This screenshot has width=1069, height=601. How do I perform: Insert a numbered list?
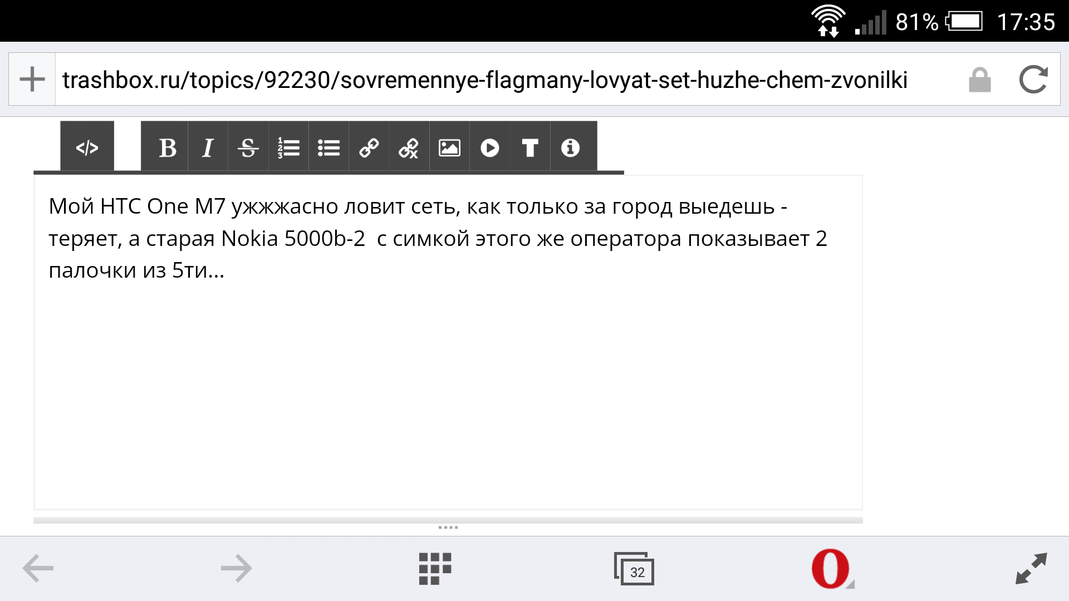[288, 147]
